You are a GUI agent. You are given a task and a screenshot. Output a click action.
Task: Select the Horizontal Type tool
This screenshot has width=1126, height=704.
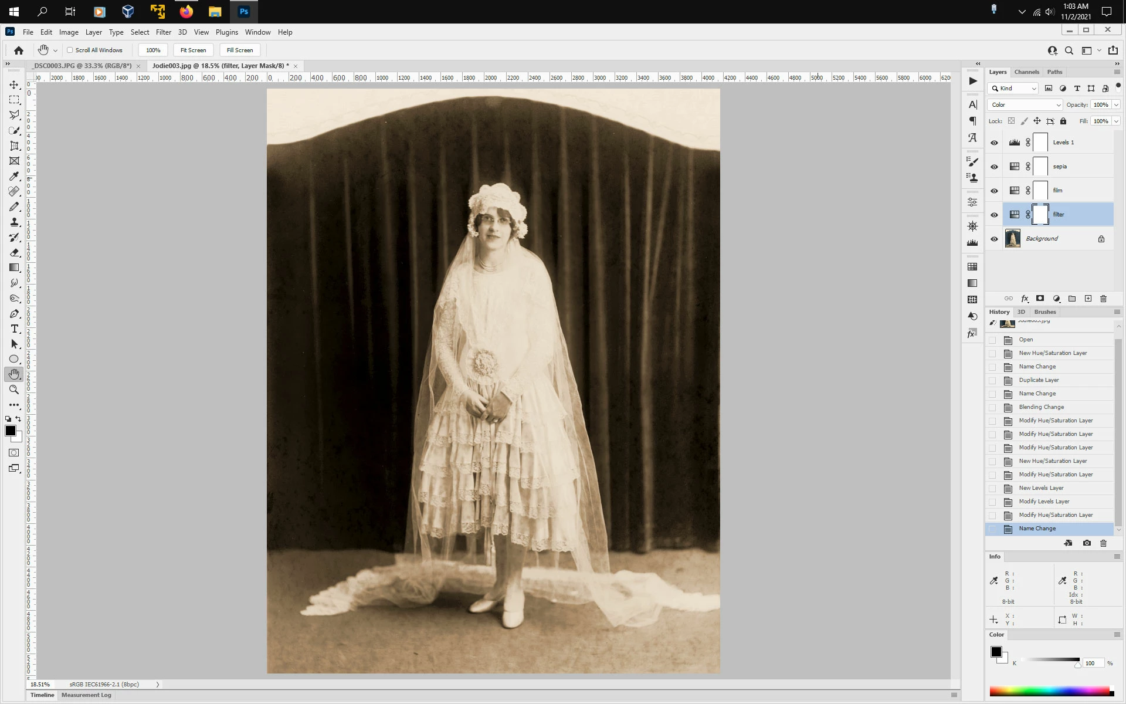point(15,329)
